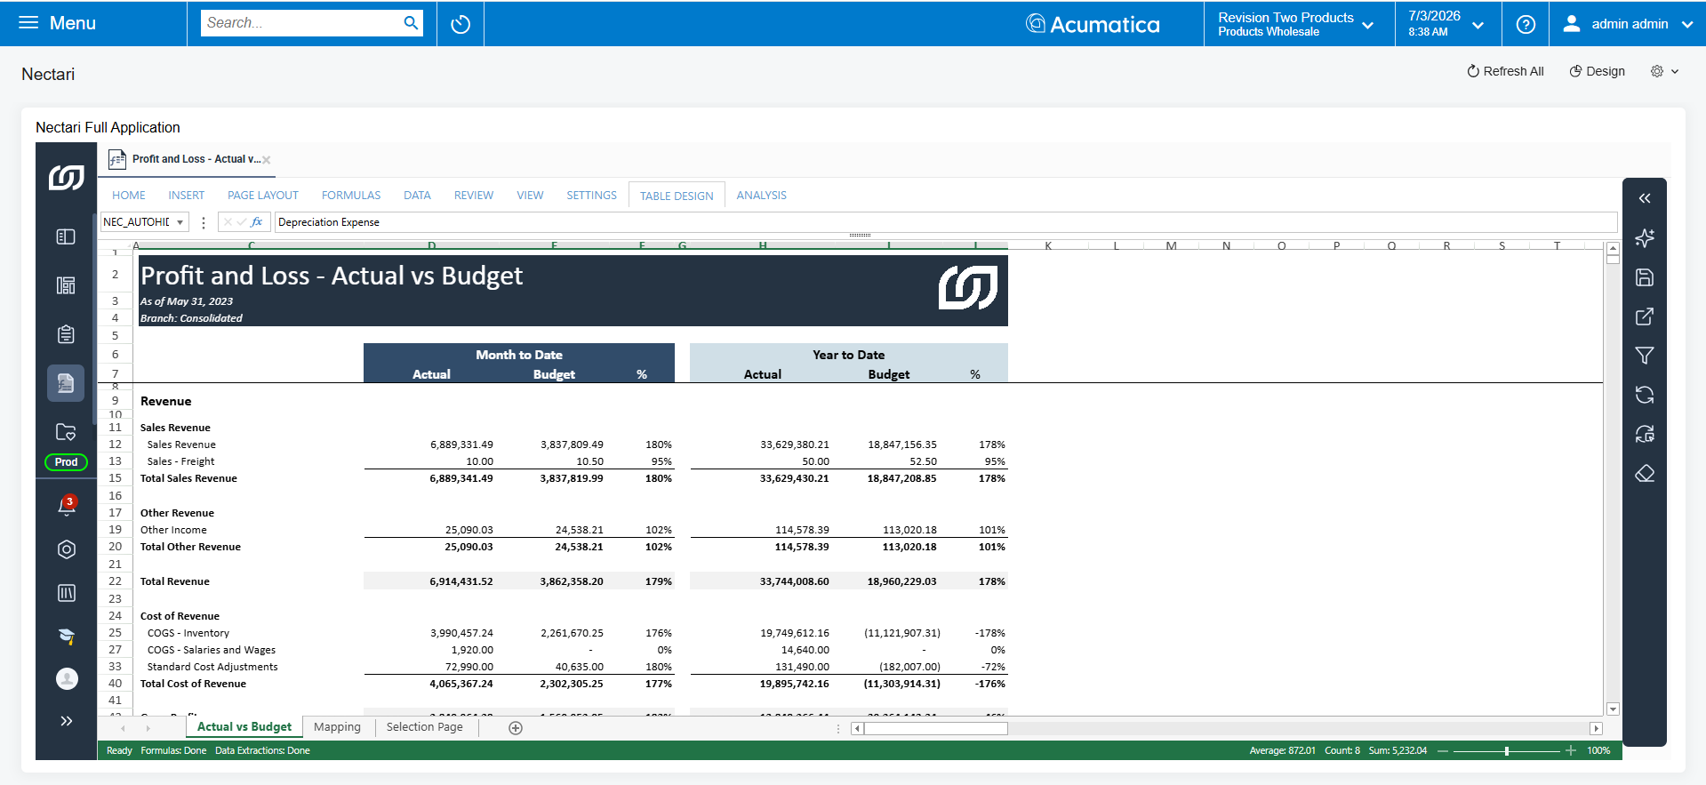This screenshot has height=785, width=1706.
Task: Open the hexagon settings icon in sidebar
Action: [x=67, y=549]
